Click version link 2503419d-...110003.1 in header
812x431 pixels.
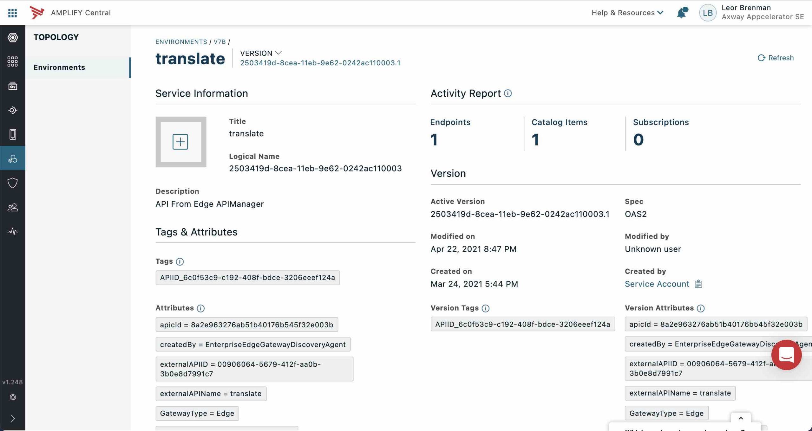[320, 63]
